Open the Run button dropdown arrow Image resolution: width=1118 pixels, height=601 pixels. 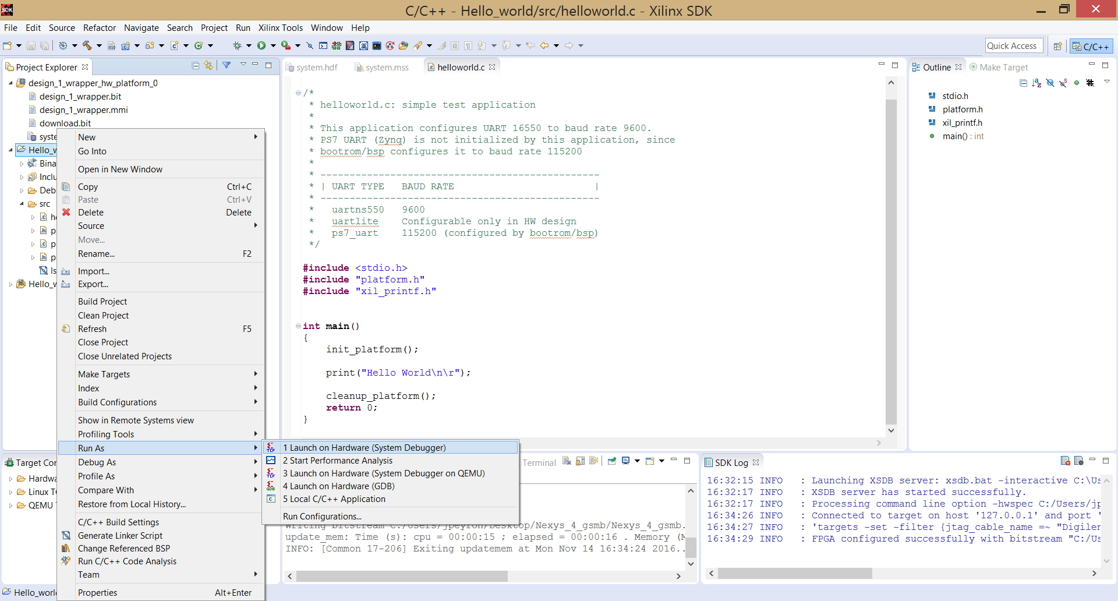pyautogui.click(x=273, y=45)
